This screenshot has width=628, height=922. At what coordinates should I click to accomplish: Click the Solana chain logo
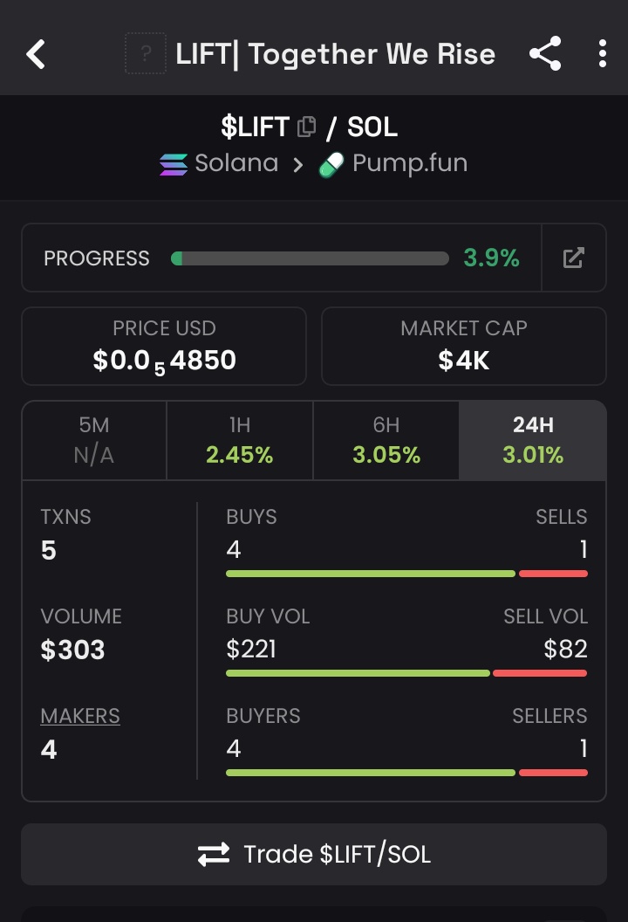click(174, 165)
